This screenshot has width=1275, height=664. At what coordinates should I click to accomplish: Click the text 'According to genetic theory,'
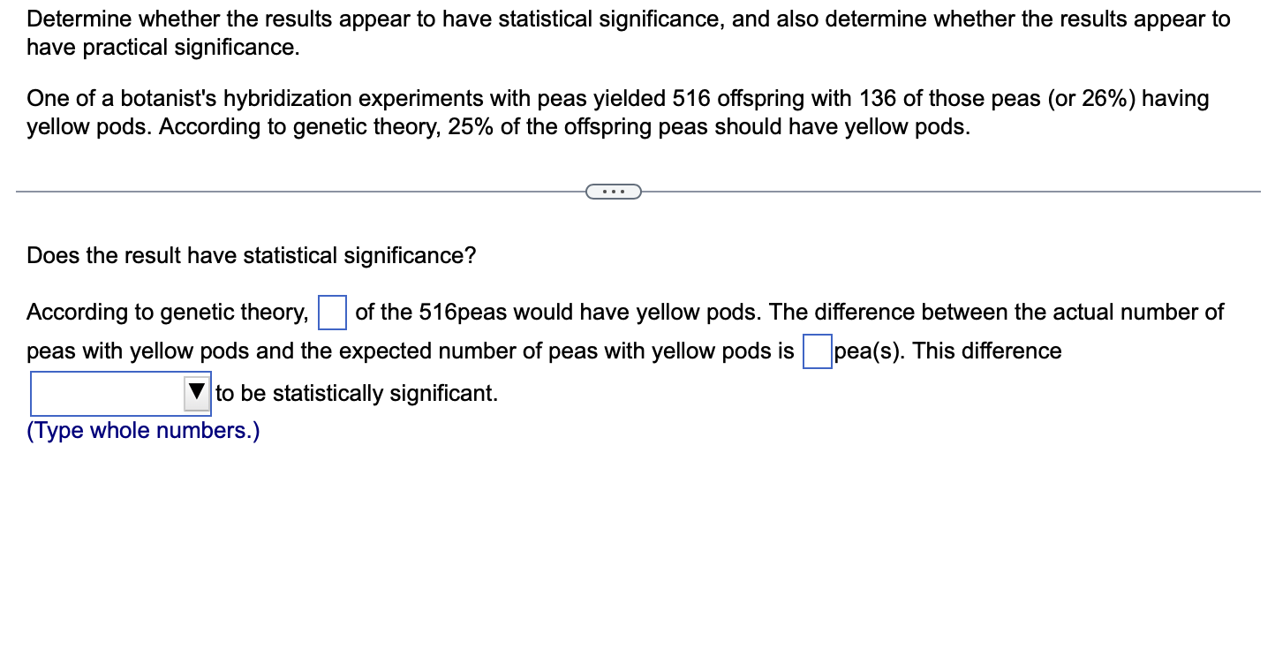point(166,312)
